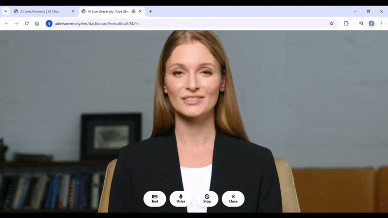Switch to Text input mode
Screen dimensions: 388x218
click(x=155, y=199)
